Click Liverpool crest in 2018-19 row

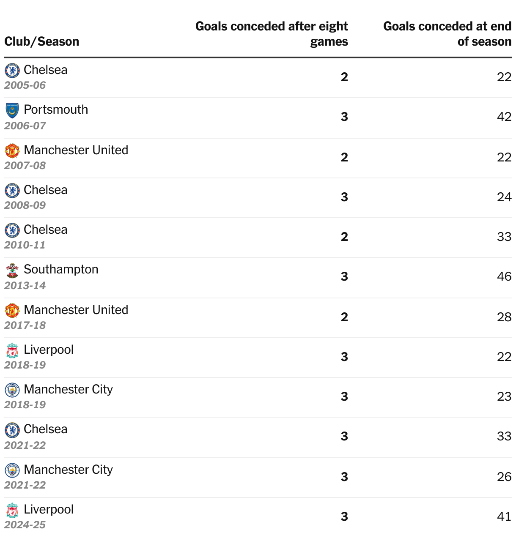[12, 350]
